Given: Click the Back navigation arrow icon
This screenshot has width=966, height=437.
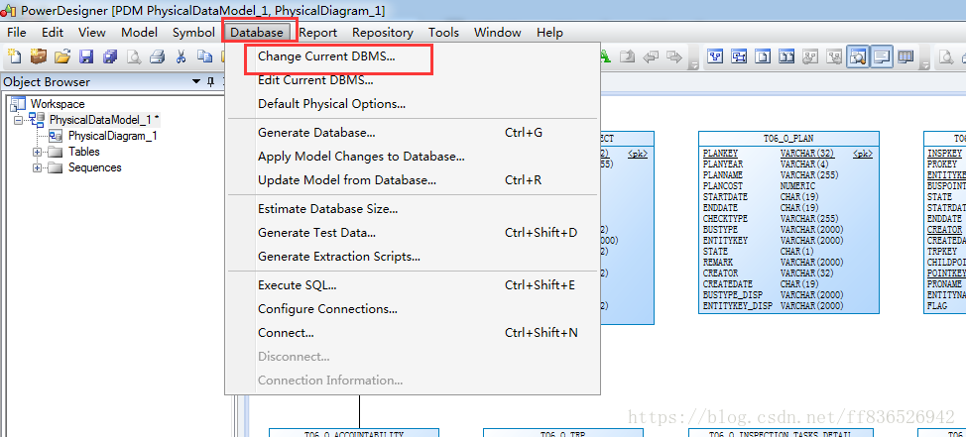Looking at the screenshot, I should click(651, 56).
